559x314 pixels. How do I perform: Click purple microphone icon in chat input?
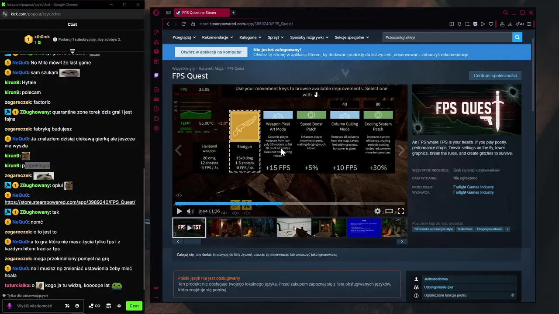pyautogui.click(x=10, y=306)
